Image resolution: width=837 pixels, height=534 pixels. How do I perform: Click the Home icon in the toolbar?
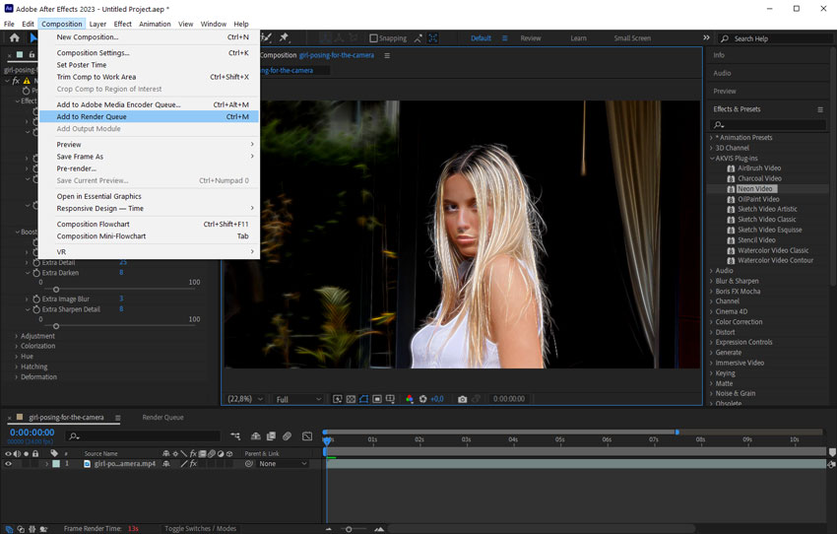click(x=15, y=37)
